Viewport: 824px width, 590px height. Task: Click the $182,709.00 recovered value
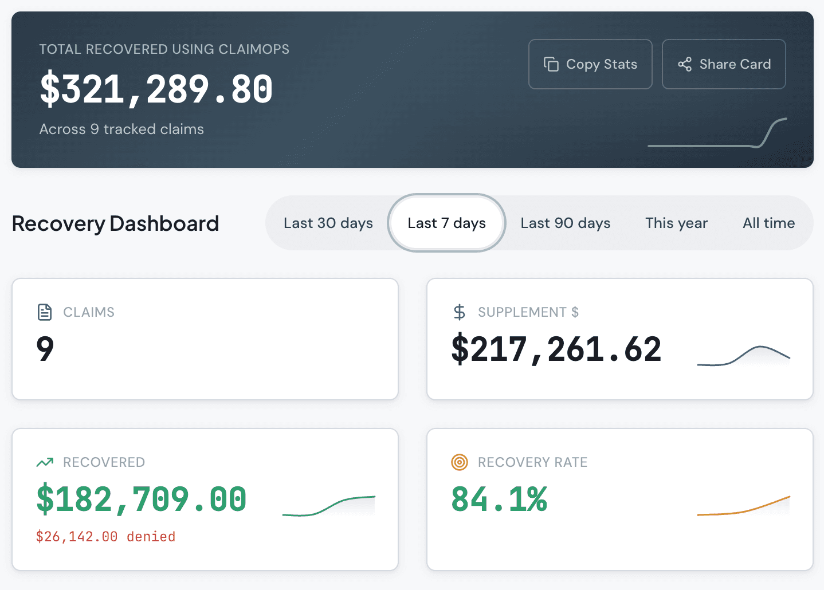tap(142, 499)
